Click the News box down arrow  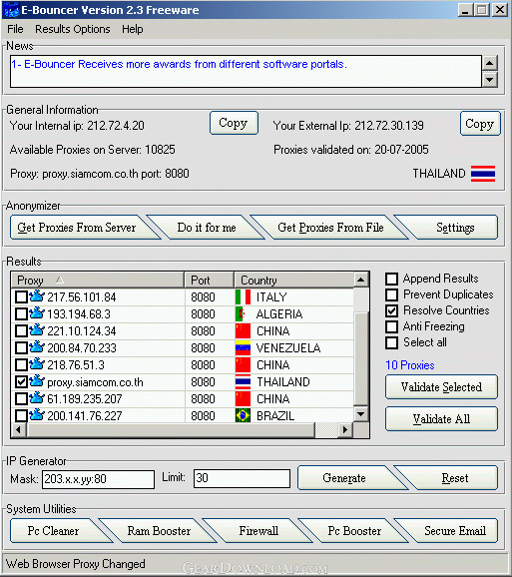(490, 79)
